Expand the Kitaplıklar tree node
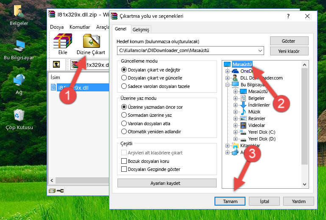The height and width of the screenshot is (220, 326). coord(228,146)
